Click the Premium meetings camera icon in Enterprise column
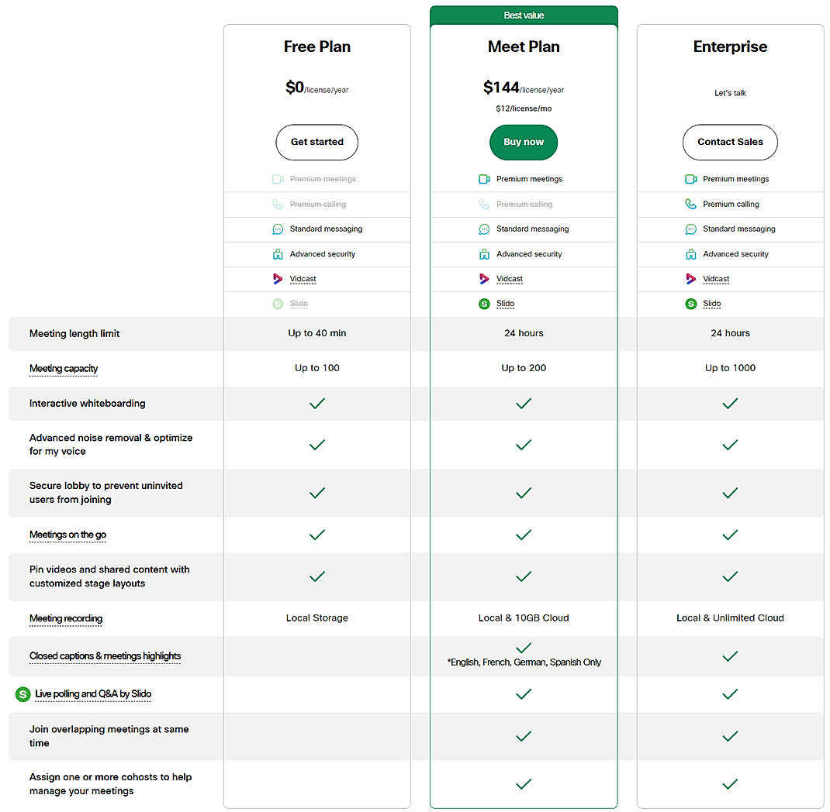 coord(690,179)
